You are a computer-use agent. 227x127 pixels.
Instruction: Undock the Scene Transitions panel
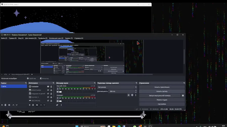click(x=136, y=83)
